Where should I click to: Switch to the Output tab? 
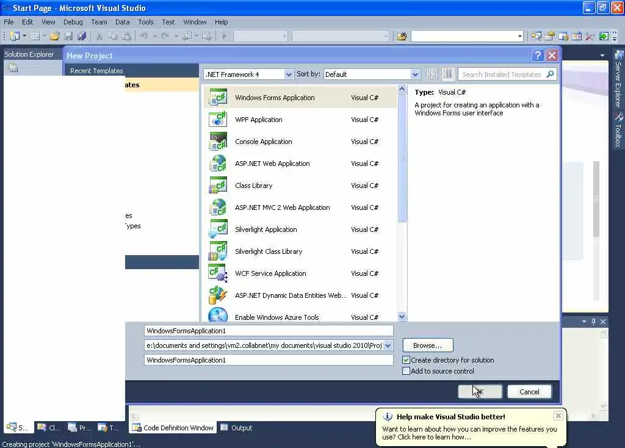pos(237,428)
